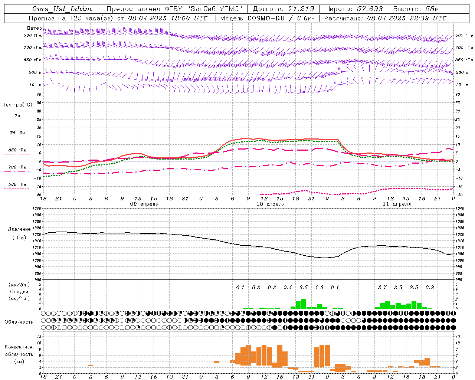
Task: Select the 'Тем-ра(°C)' temperature label
Action: point(17,105)
